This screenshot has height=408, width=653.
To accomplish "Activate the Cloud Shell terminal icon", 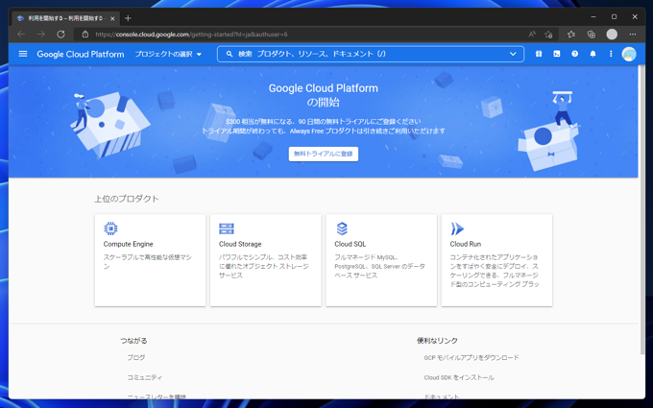I will (557, 54).
